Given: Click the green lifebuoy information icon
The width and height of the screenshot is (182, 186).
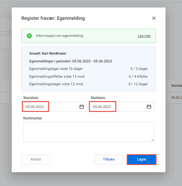Looking at the screenshot, I should tap(29, 36).
